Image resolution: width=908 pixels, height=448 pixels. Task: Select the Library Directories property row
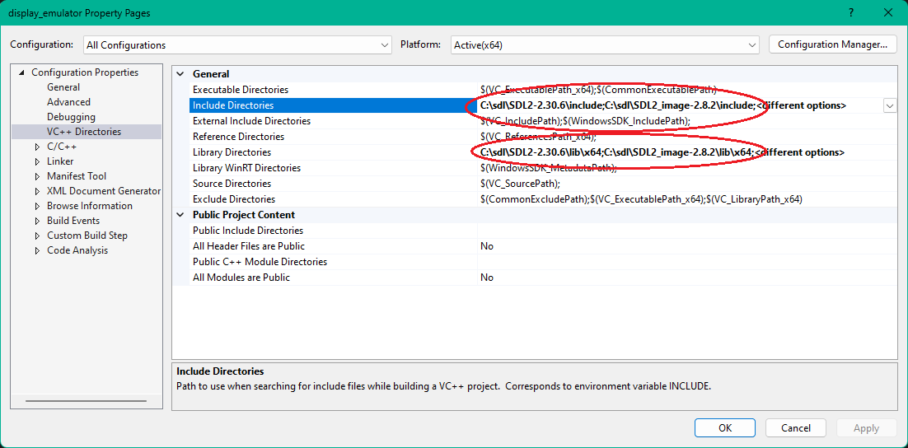tap(232, 152)
